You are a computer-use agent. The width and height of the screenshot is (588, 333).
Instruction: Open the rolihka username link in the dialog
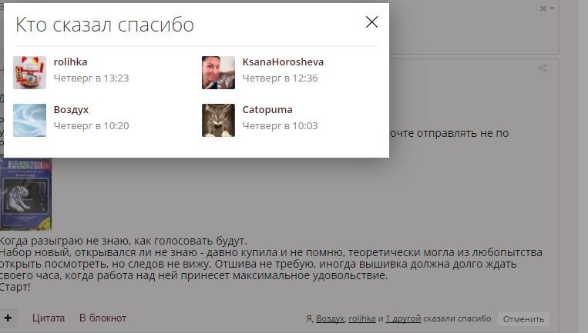(x=70, y=62)
